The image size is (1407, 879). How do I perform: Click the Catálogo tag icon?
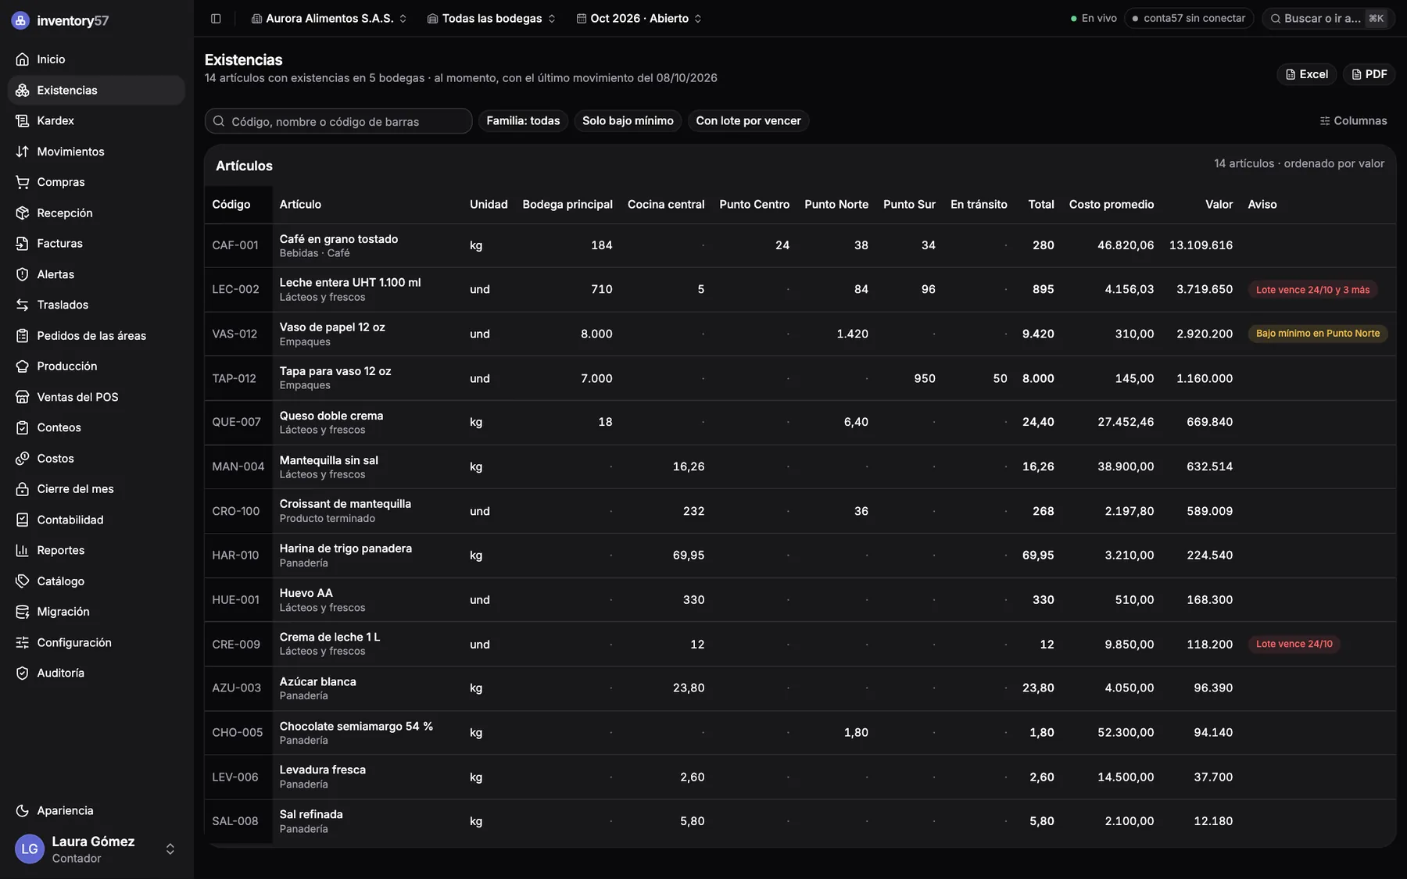(22, 581)
